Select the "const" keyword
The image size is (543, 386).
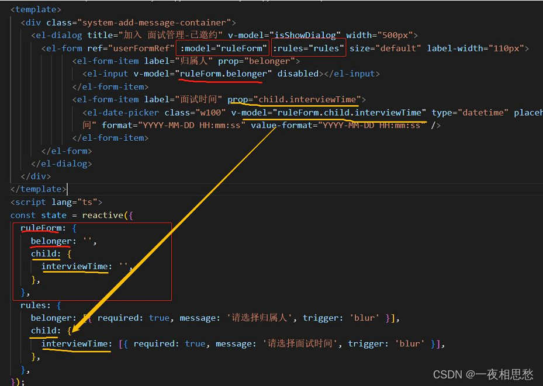pos(23,215)
